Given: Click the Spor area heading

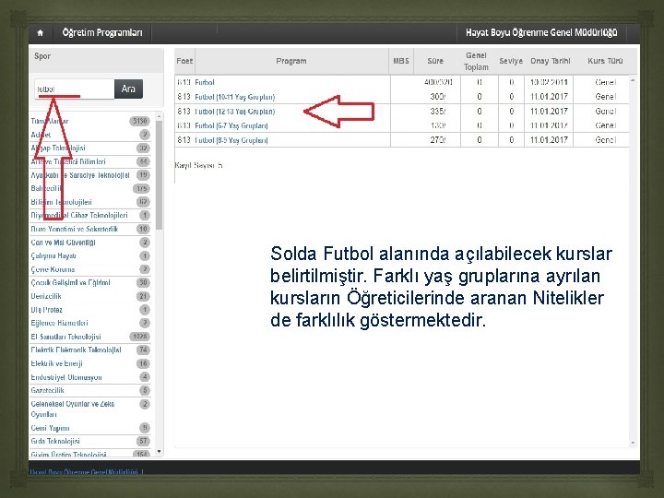Looking at the screenshot, I should point(42,56).
